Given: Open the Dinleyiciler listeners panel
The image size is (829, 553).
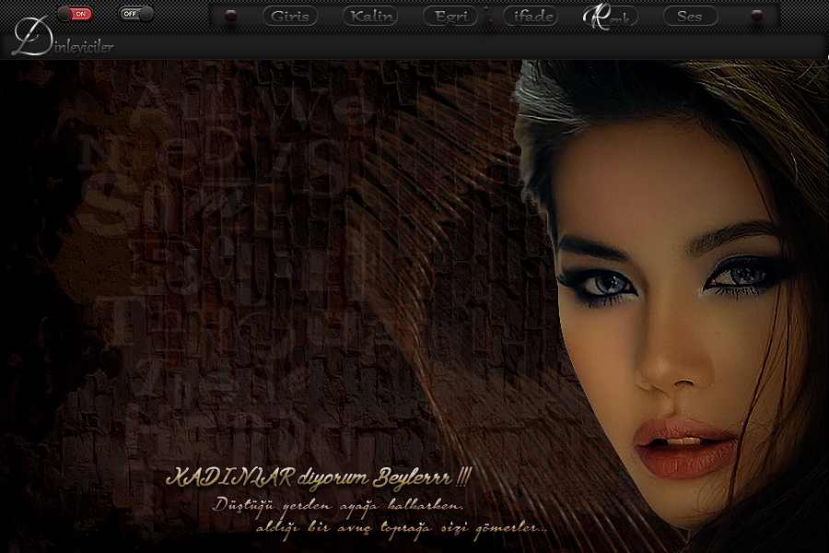Looking at the screenshot, I should 76,47.
